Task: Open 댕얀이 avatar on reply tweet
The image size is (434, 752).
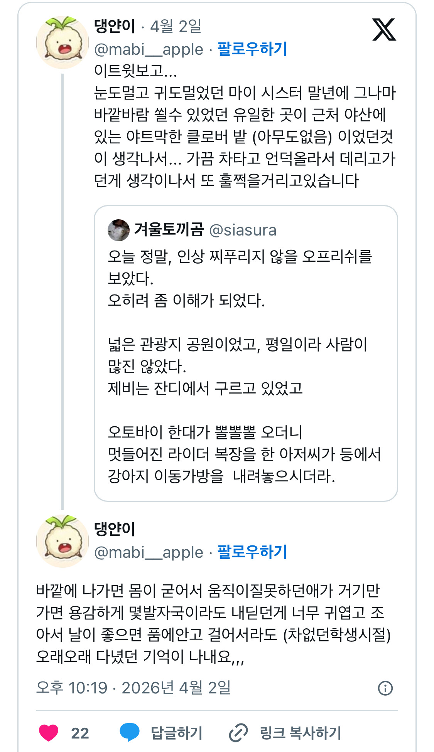Action: pos(62,541)
